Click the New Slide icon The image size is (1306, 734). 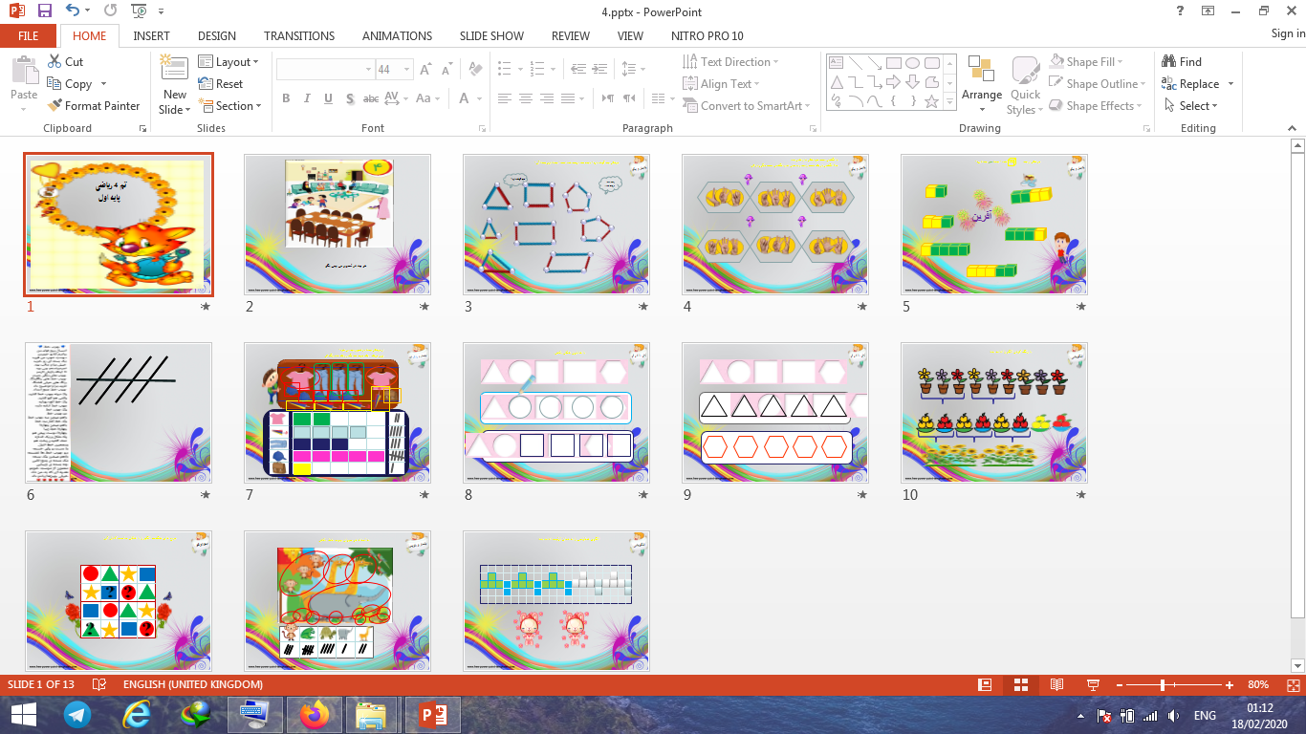point(174,70)
